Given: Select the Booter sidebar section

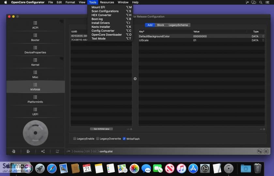Looking at the screenshot, I should click(x=35, y=37).
